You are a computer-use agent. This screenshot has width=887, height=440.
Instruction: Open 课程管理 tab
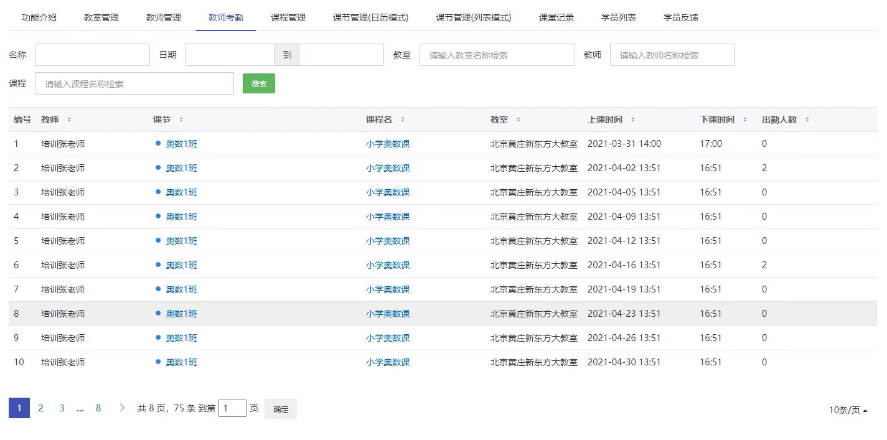(x=288, y=17)
